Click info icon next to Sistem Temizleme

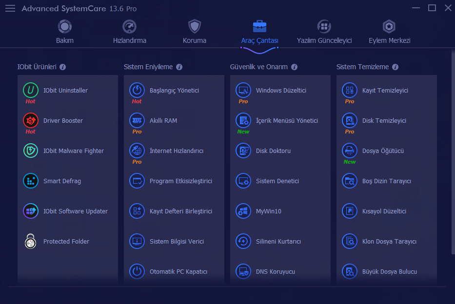click(x=395, y=67)
